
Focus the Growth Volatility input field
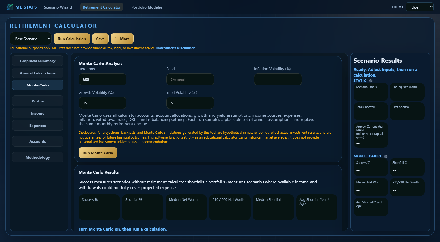(x=102, y=103)
